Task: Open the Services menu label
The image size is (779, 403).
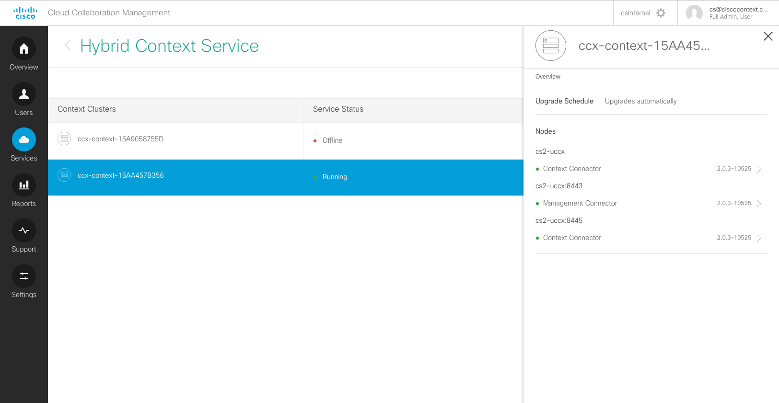Action: click(x=24, y=158)
